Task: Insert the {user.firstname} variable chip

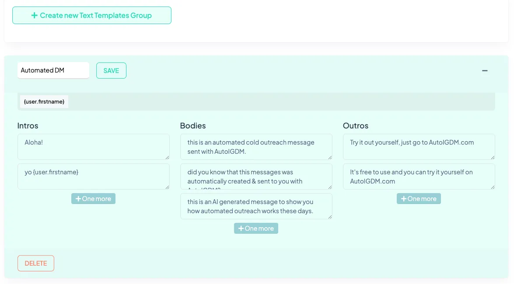Action: [44, 101]
